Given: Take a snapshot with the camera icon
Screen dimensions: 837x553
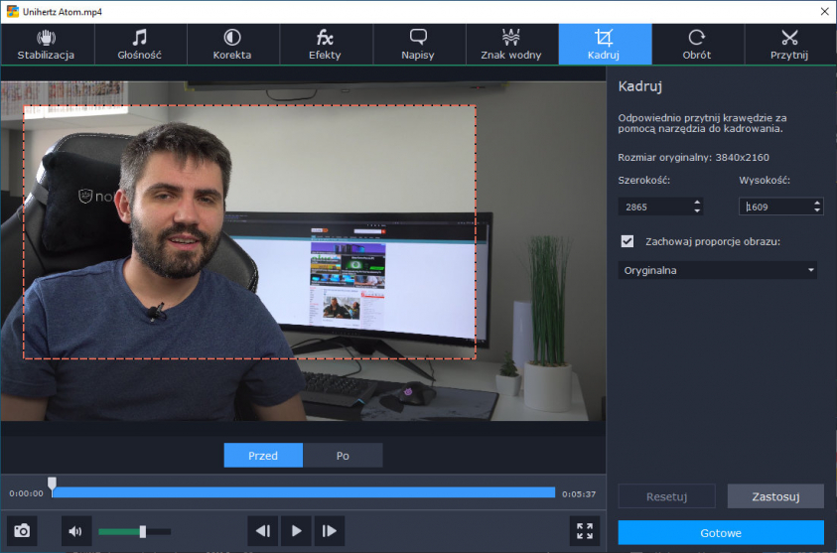Looking at the screenshot, I should click(x=22, y=531).
